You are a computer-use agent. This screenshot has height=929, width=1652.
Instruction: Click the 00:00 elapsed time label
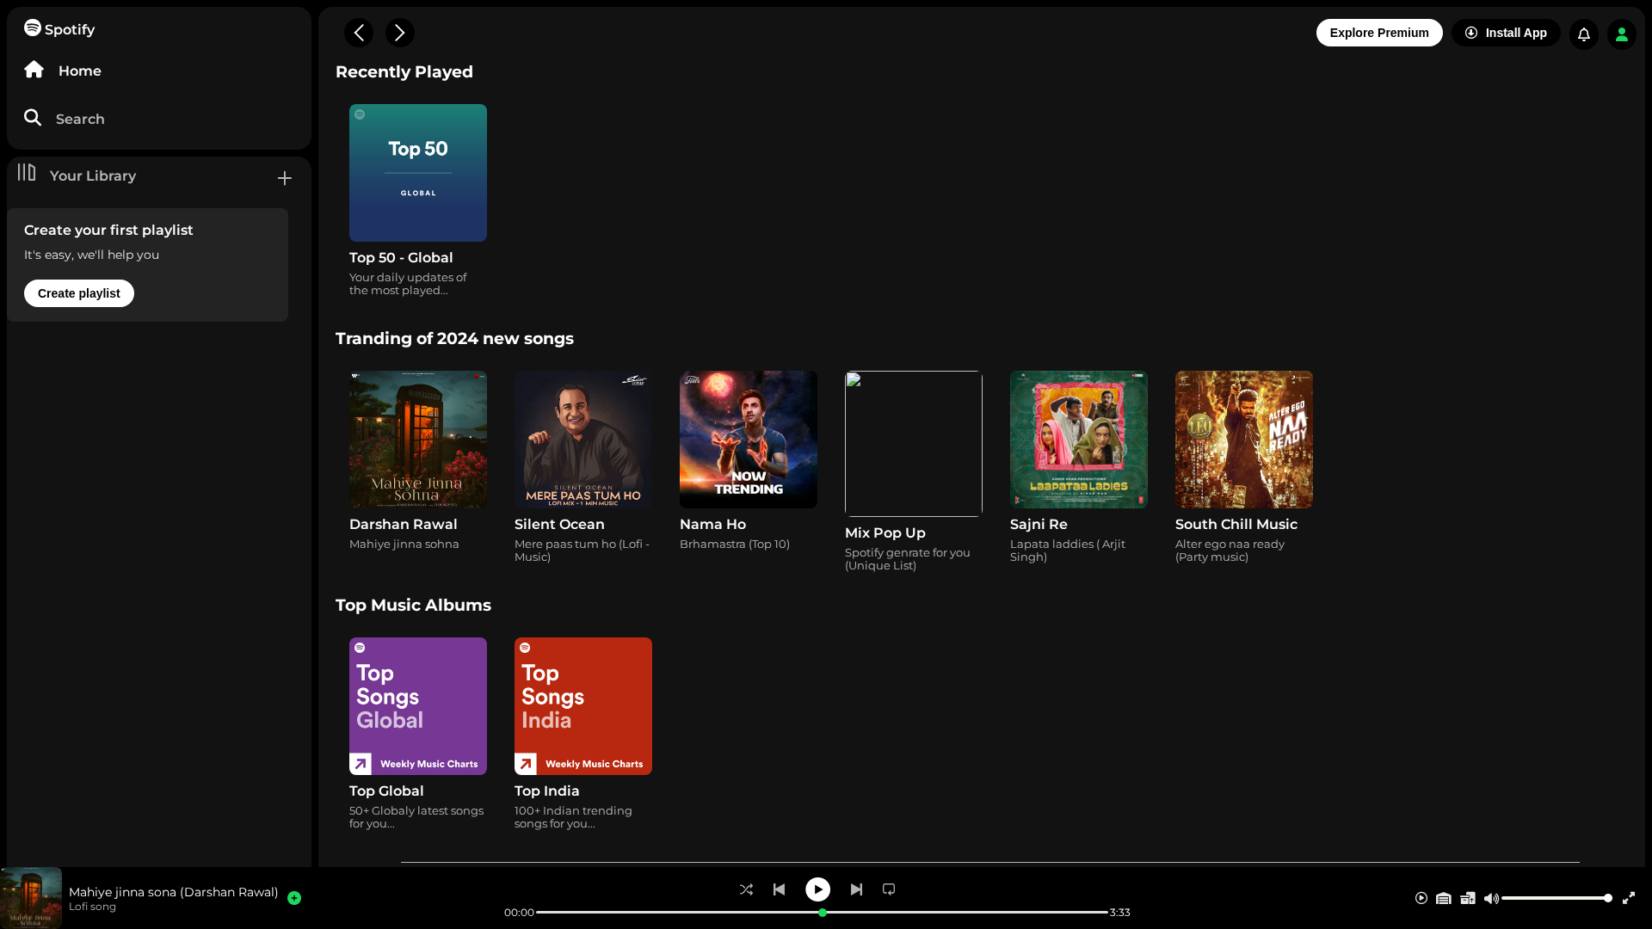tap(519, 913)
